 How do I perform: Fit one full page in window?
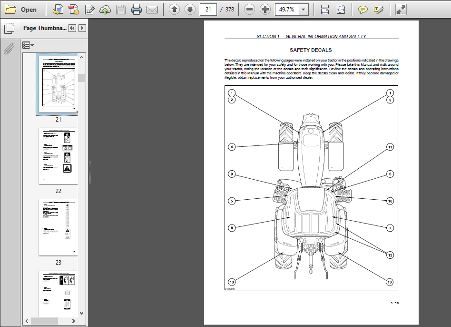click(341, 10)
